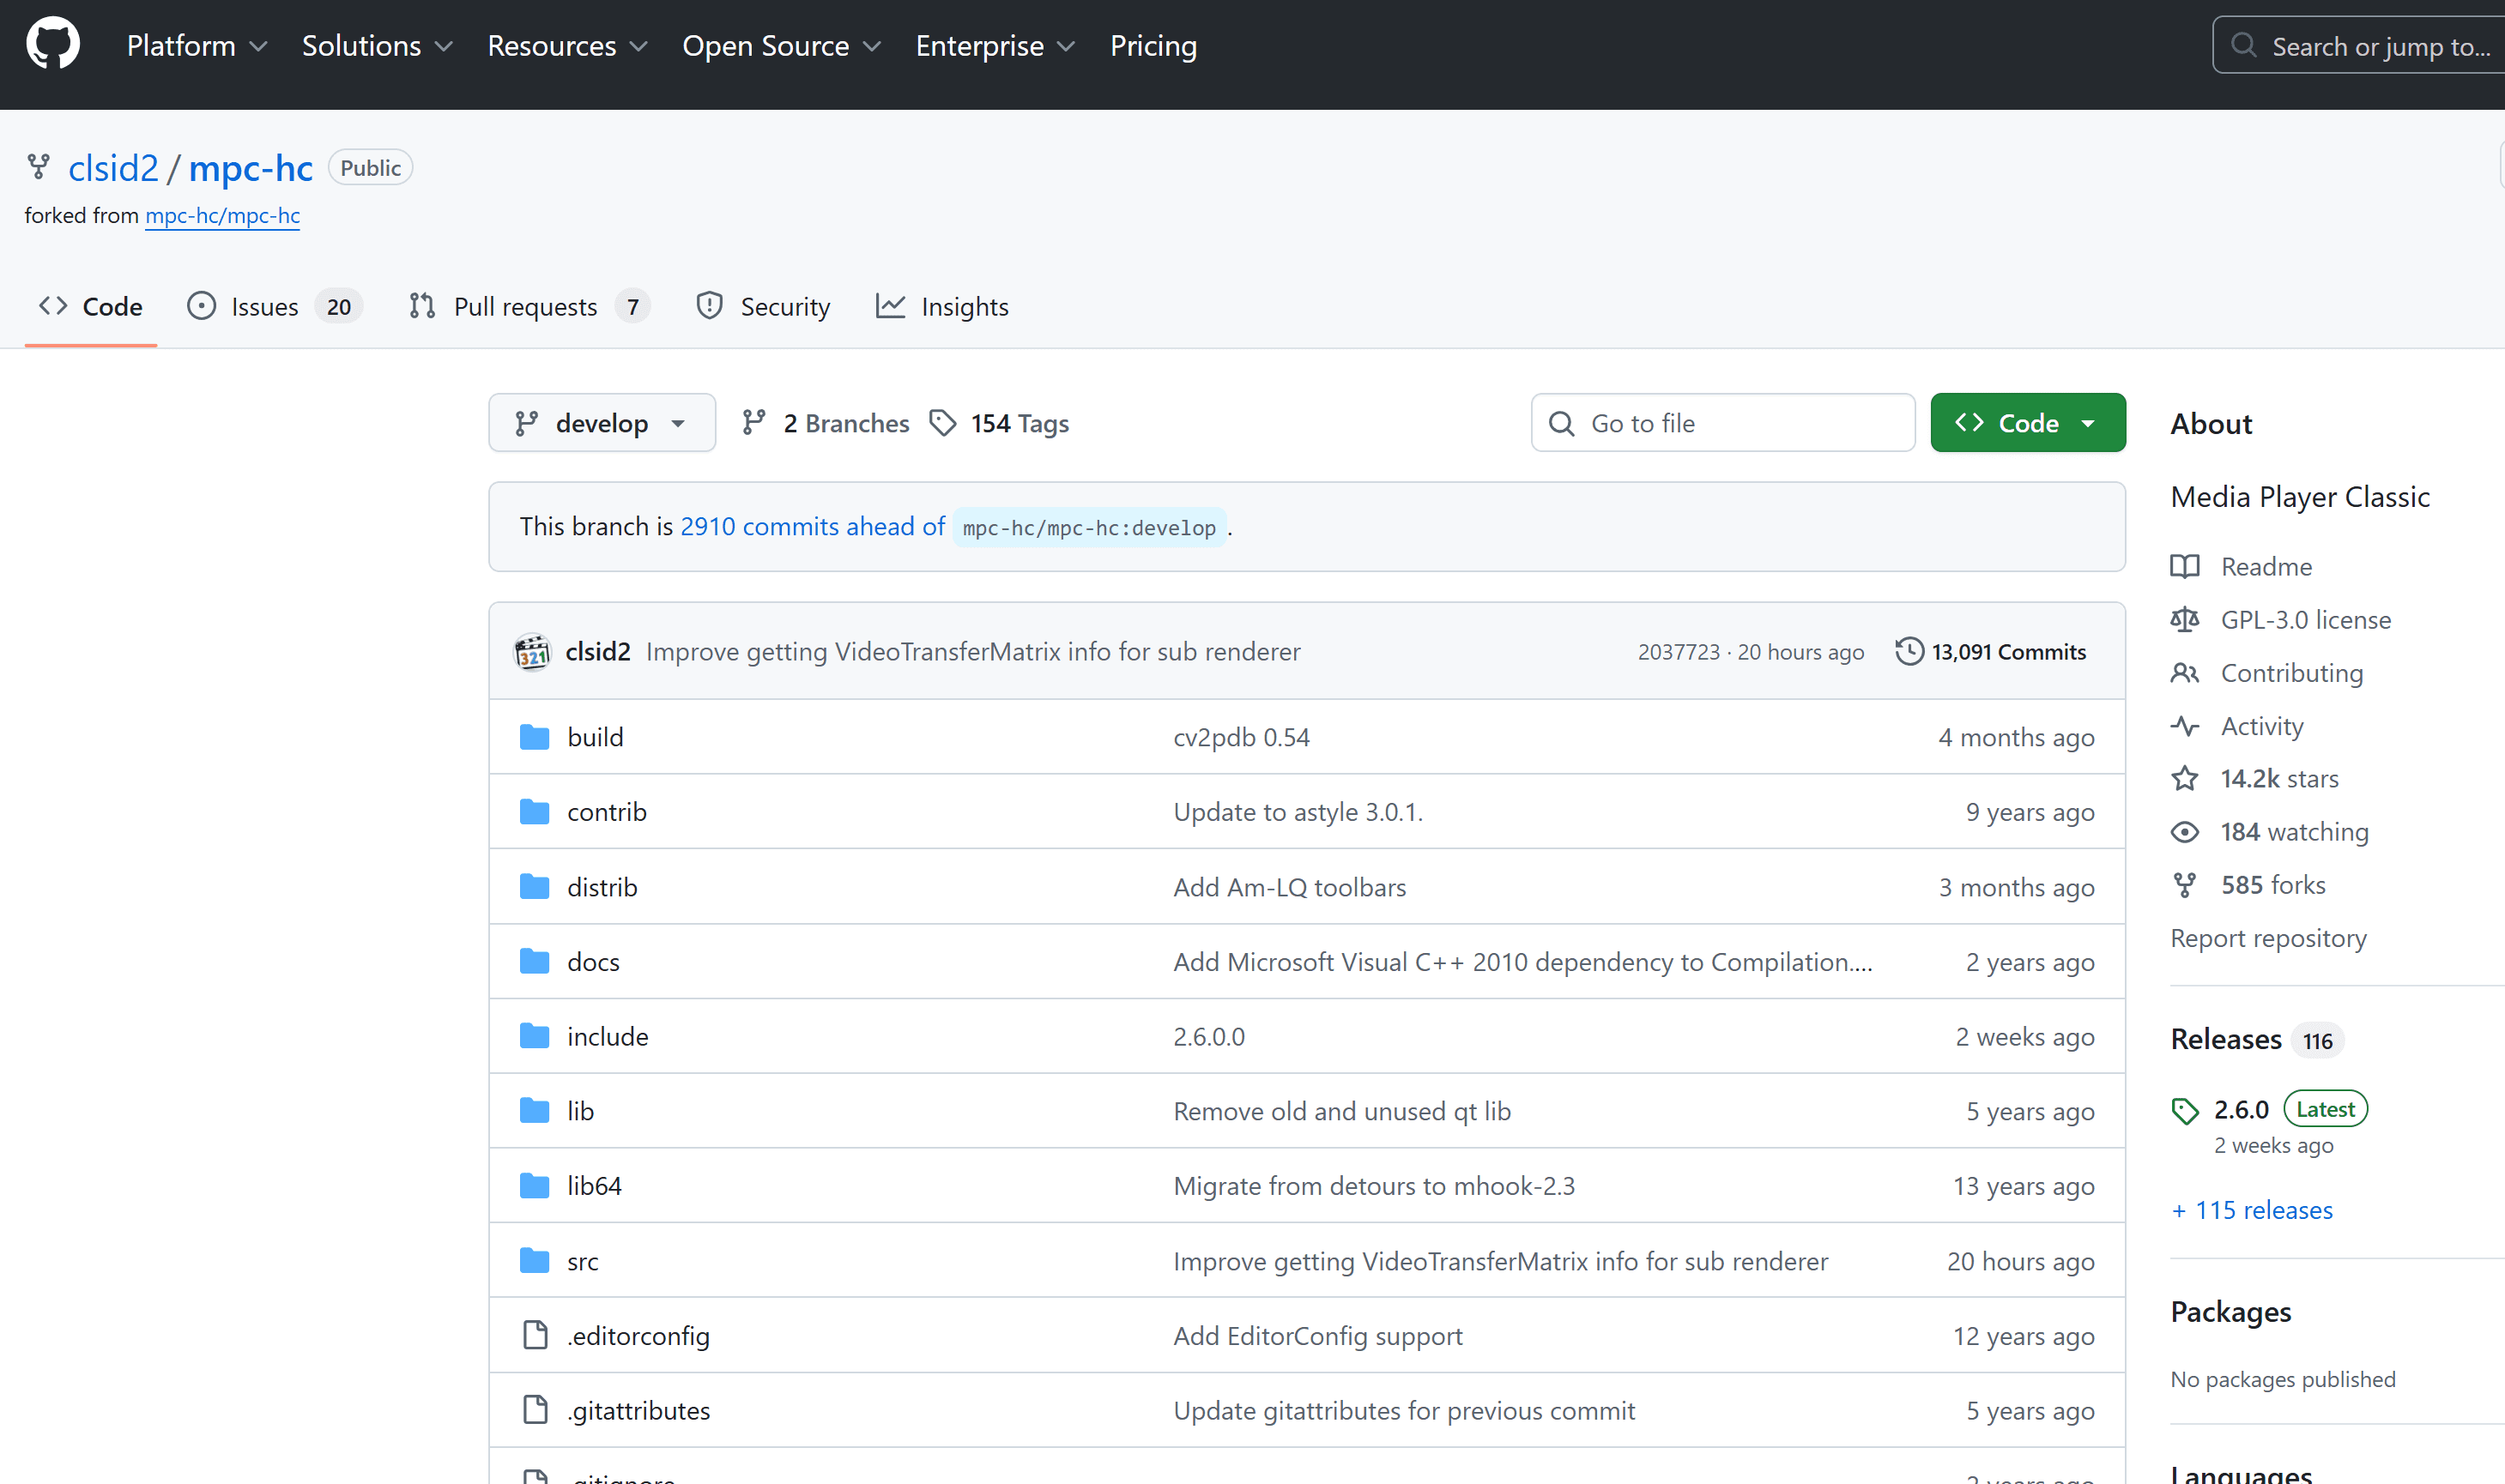Open the src folder
The height and width of the screenshot is (1484, 2505).
pyautogui.click(x=582, y=1262)
